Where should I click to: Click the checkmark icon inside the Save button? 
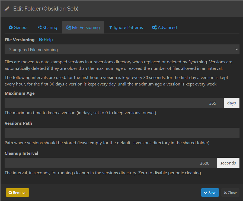point(205,192)
